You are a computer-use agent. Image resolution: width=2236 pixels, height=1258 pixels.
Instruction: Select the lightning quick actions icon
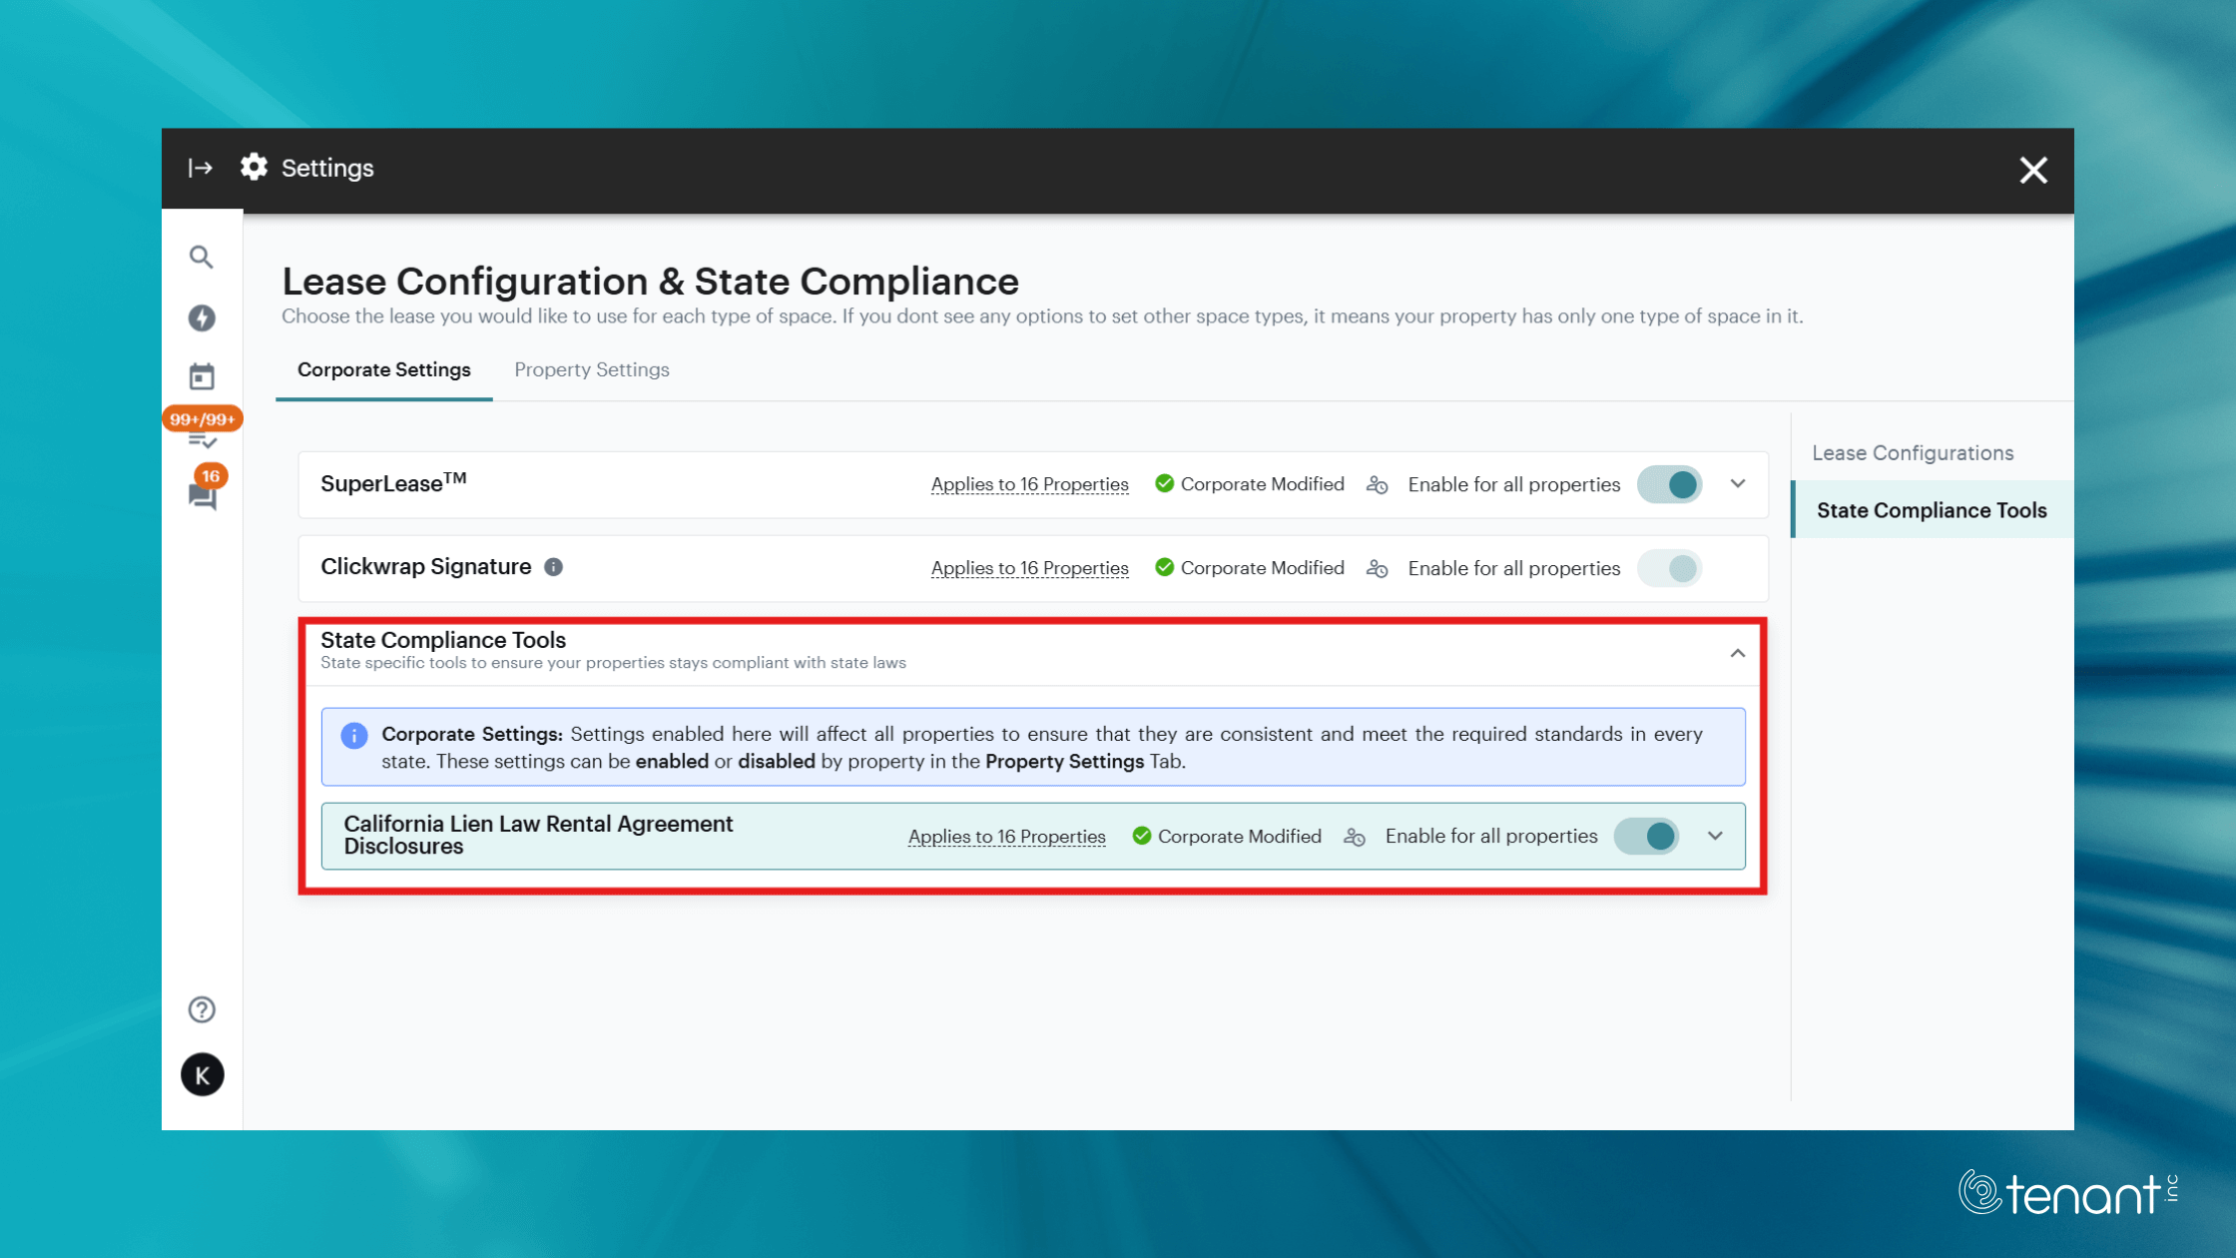tap(203, 317)
